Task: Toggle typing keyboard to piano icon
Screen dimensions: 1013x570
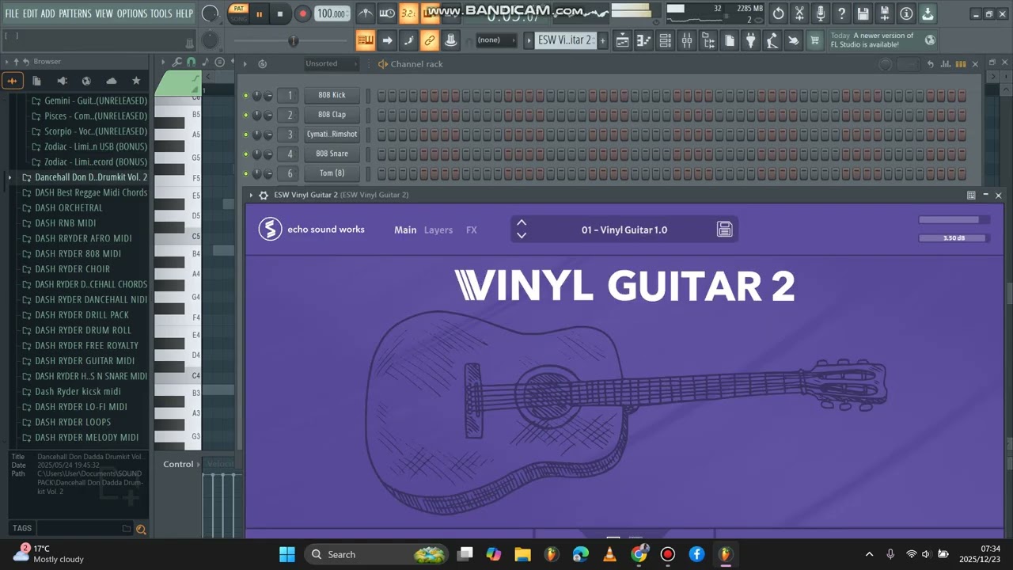Action: point(365,40)
